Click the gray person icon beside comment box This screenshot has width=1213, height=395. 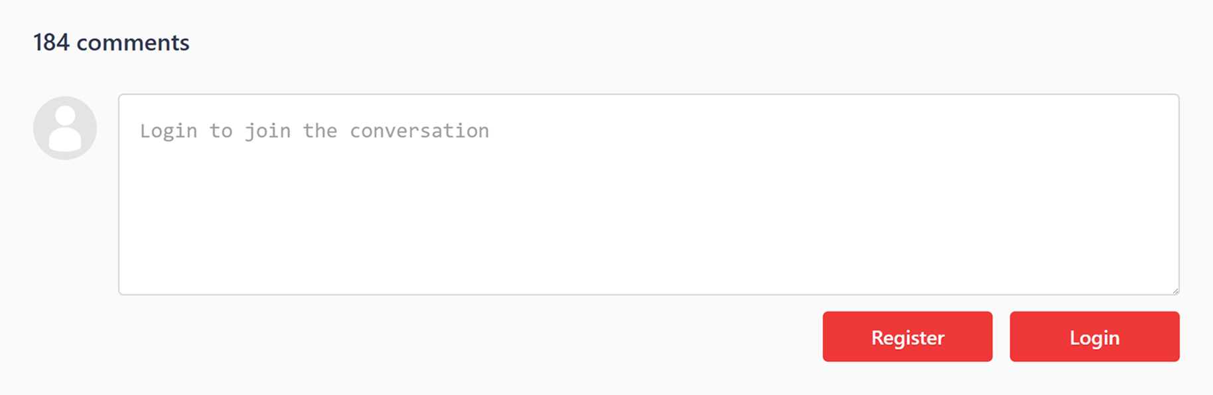pyautogui.click(x=64, y=127)
